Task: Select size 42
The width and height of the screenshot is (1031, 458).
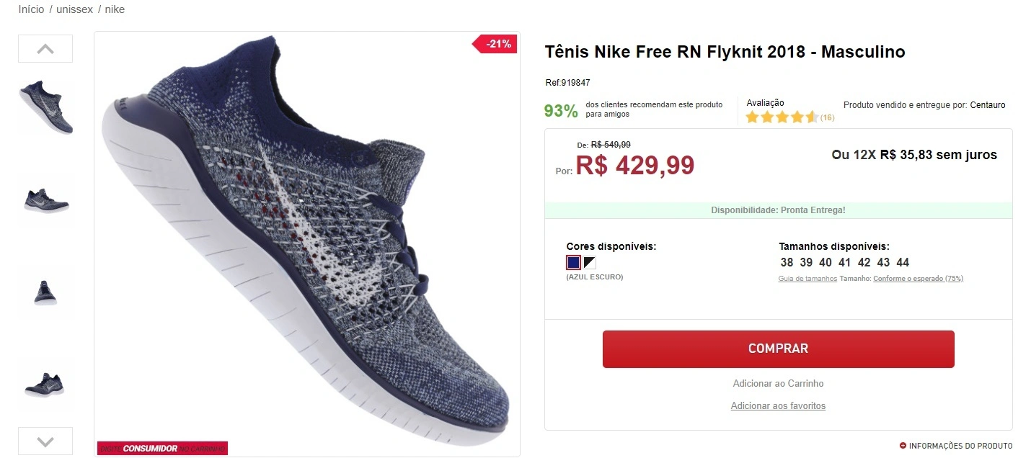Action: 864,263
